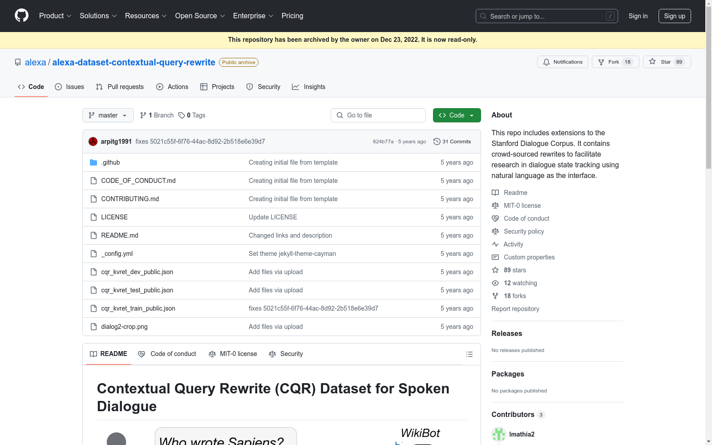Expand the Enterprise menu
This screenshot has width=712, height=445.
[253, 16]
